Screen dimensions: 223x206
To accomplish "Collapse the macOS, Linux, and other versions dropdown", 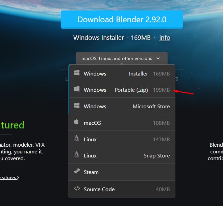I will [x=122, y=58].
